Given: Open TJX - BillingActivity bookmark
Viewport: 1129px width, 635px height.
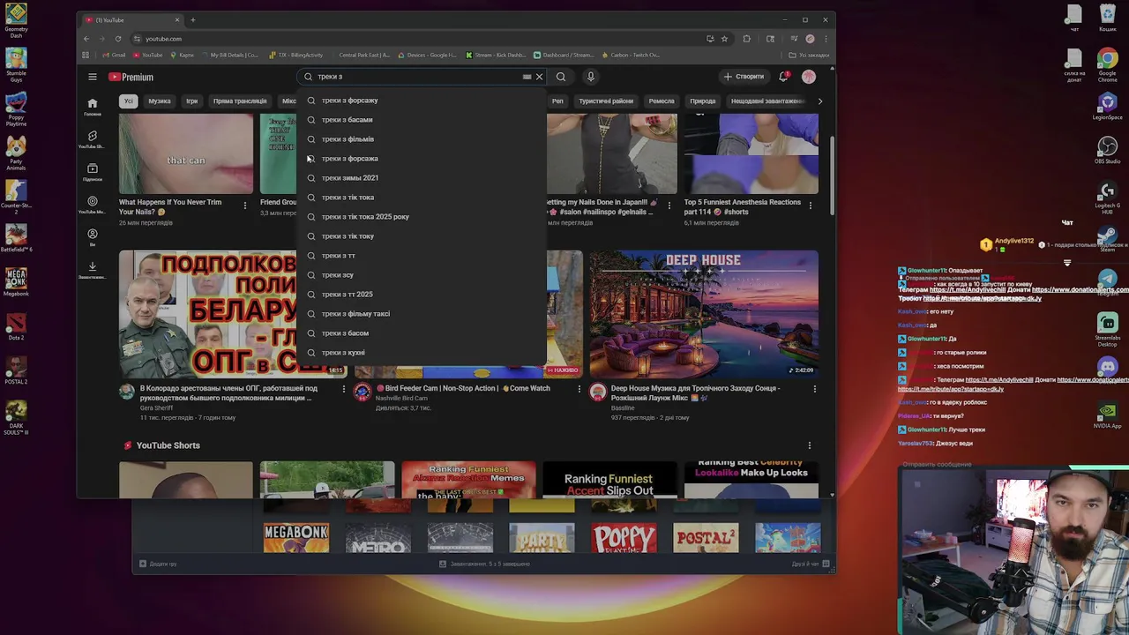Looking at the screenshot, I should [295, 55].
